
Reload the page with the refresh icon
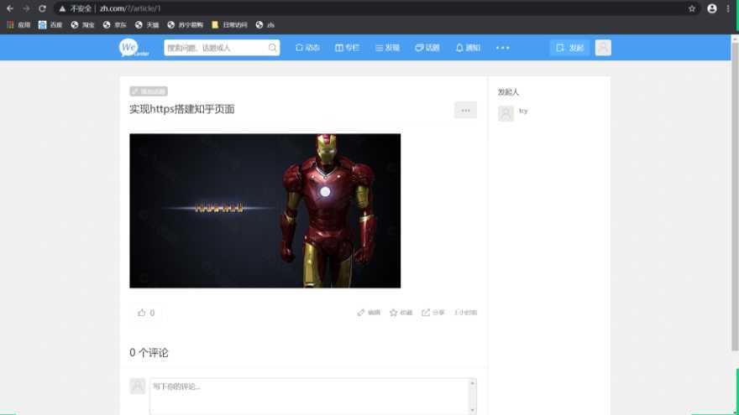click(x=43, y=8)
